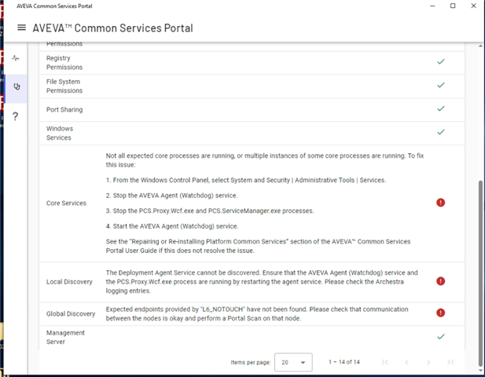Click the 'Stop the AVEVA Agent (Watchdog) service' step

[x=171, y=196]
